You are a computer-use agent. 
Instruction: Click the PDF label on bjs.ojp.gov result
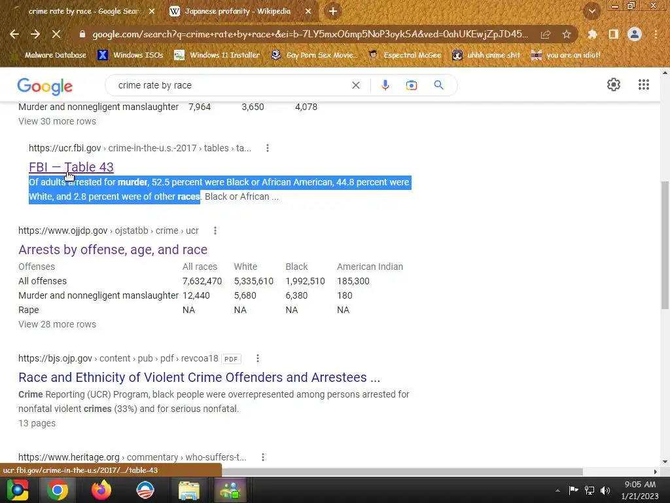[x=231, y=359]
